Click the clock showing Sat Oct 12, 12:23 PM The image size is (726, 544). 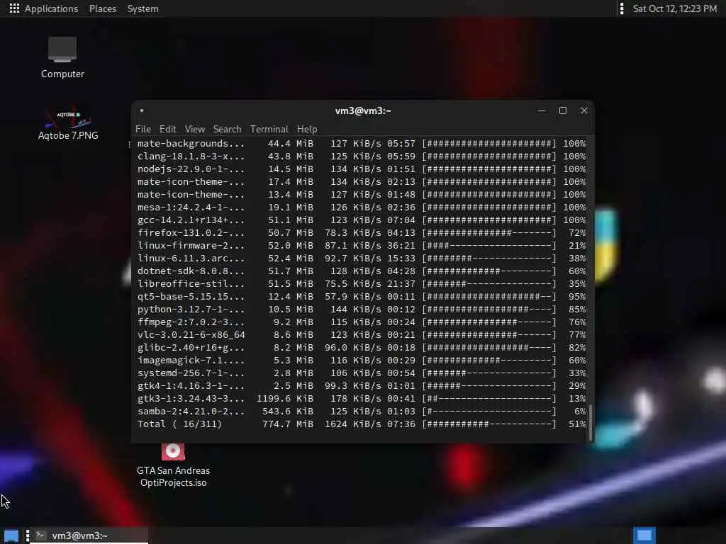click(675, 8)
